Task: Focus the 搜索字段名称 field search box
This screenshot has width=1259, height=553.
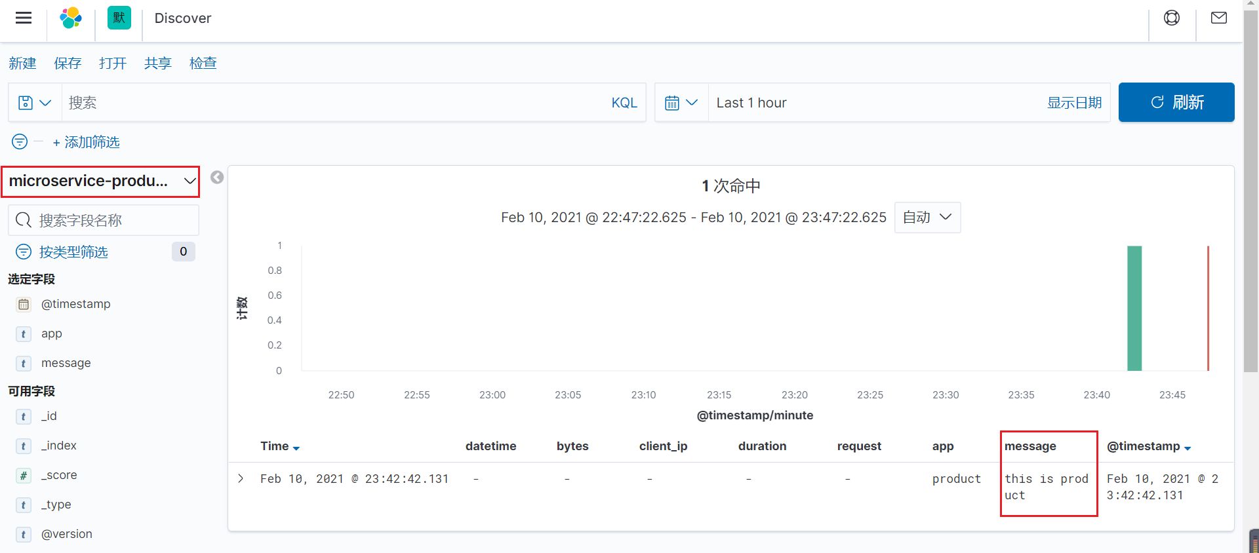Action: coord(104,220)
